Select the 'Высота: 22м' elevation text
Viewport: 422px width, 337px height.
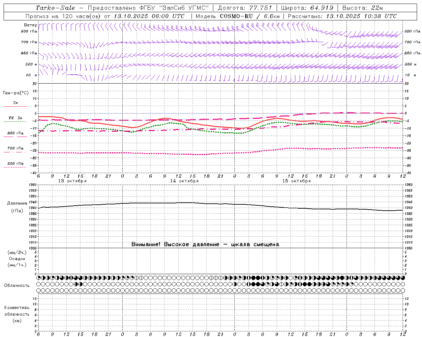(363, 8)
